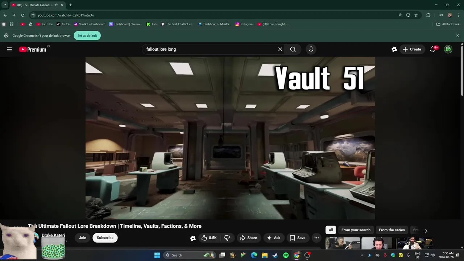Clear the search box with X
The height and width of the screenshot is (261, 464).
(280, 49)
